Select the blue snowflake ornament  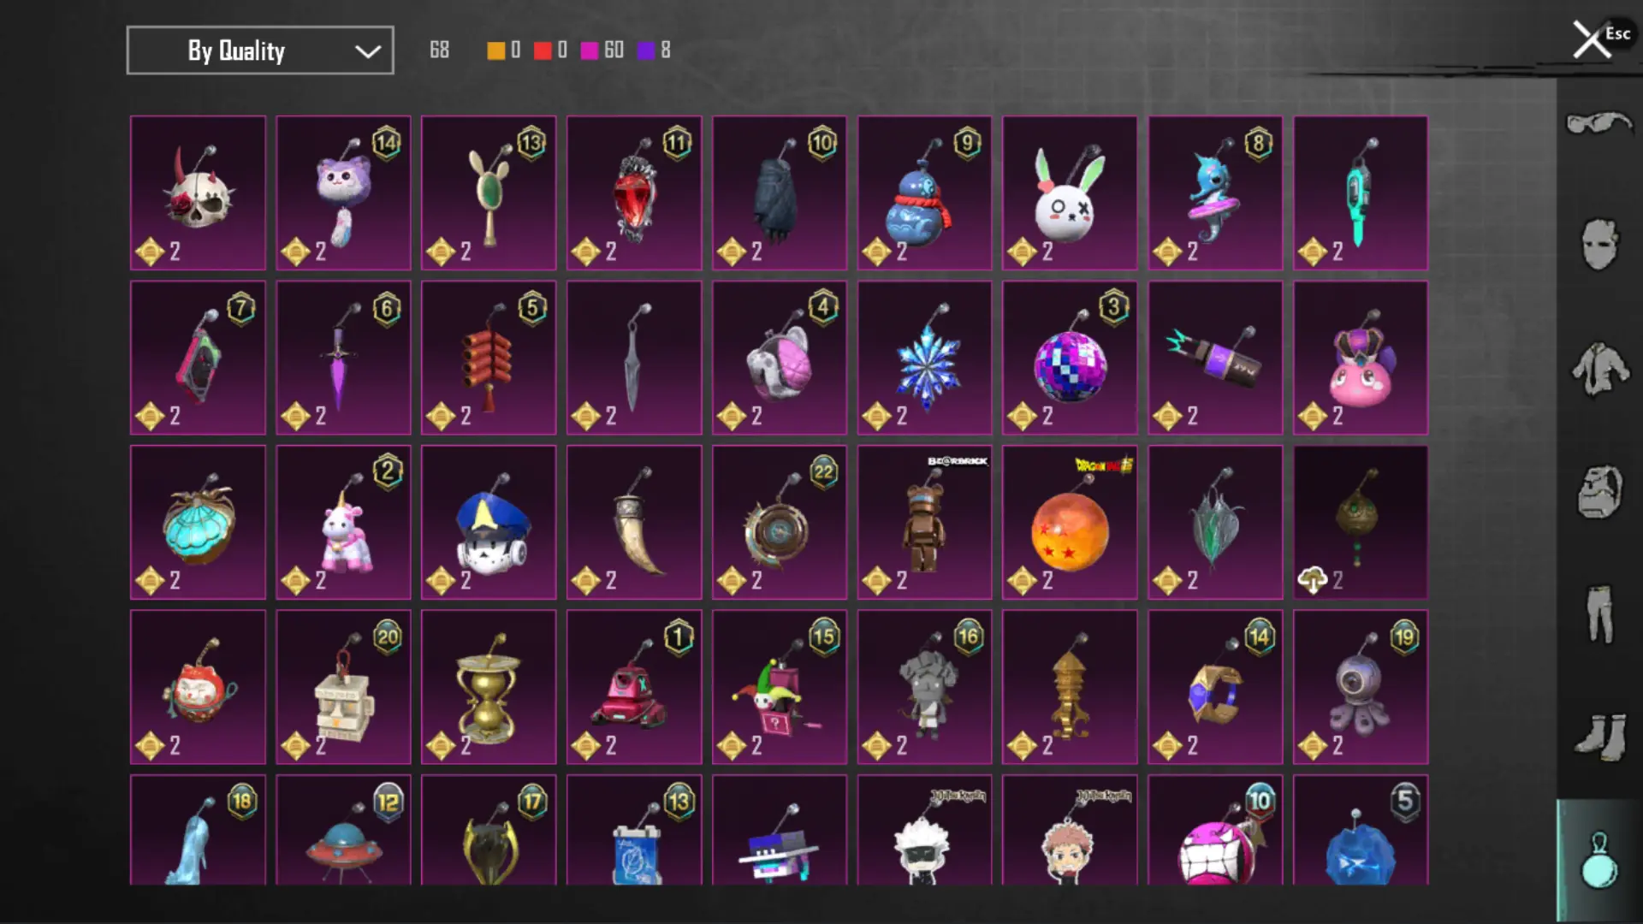coord(924,358)
